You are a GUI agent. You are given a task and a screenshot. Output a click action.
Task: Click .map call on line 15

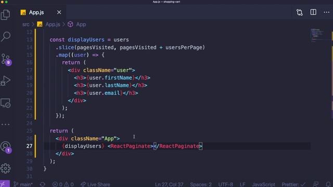(61, 55)
